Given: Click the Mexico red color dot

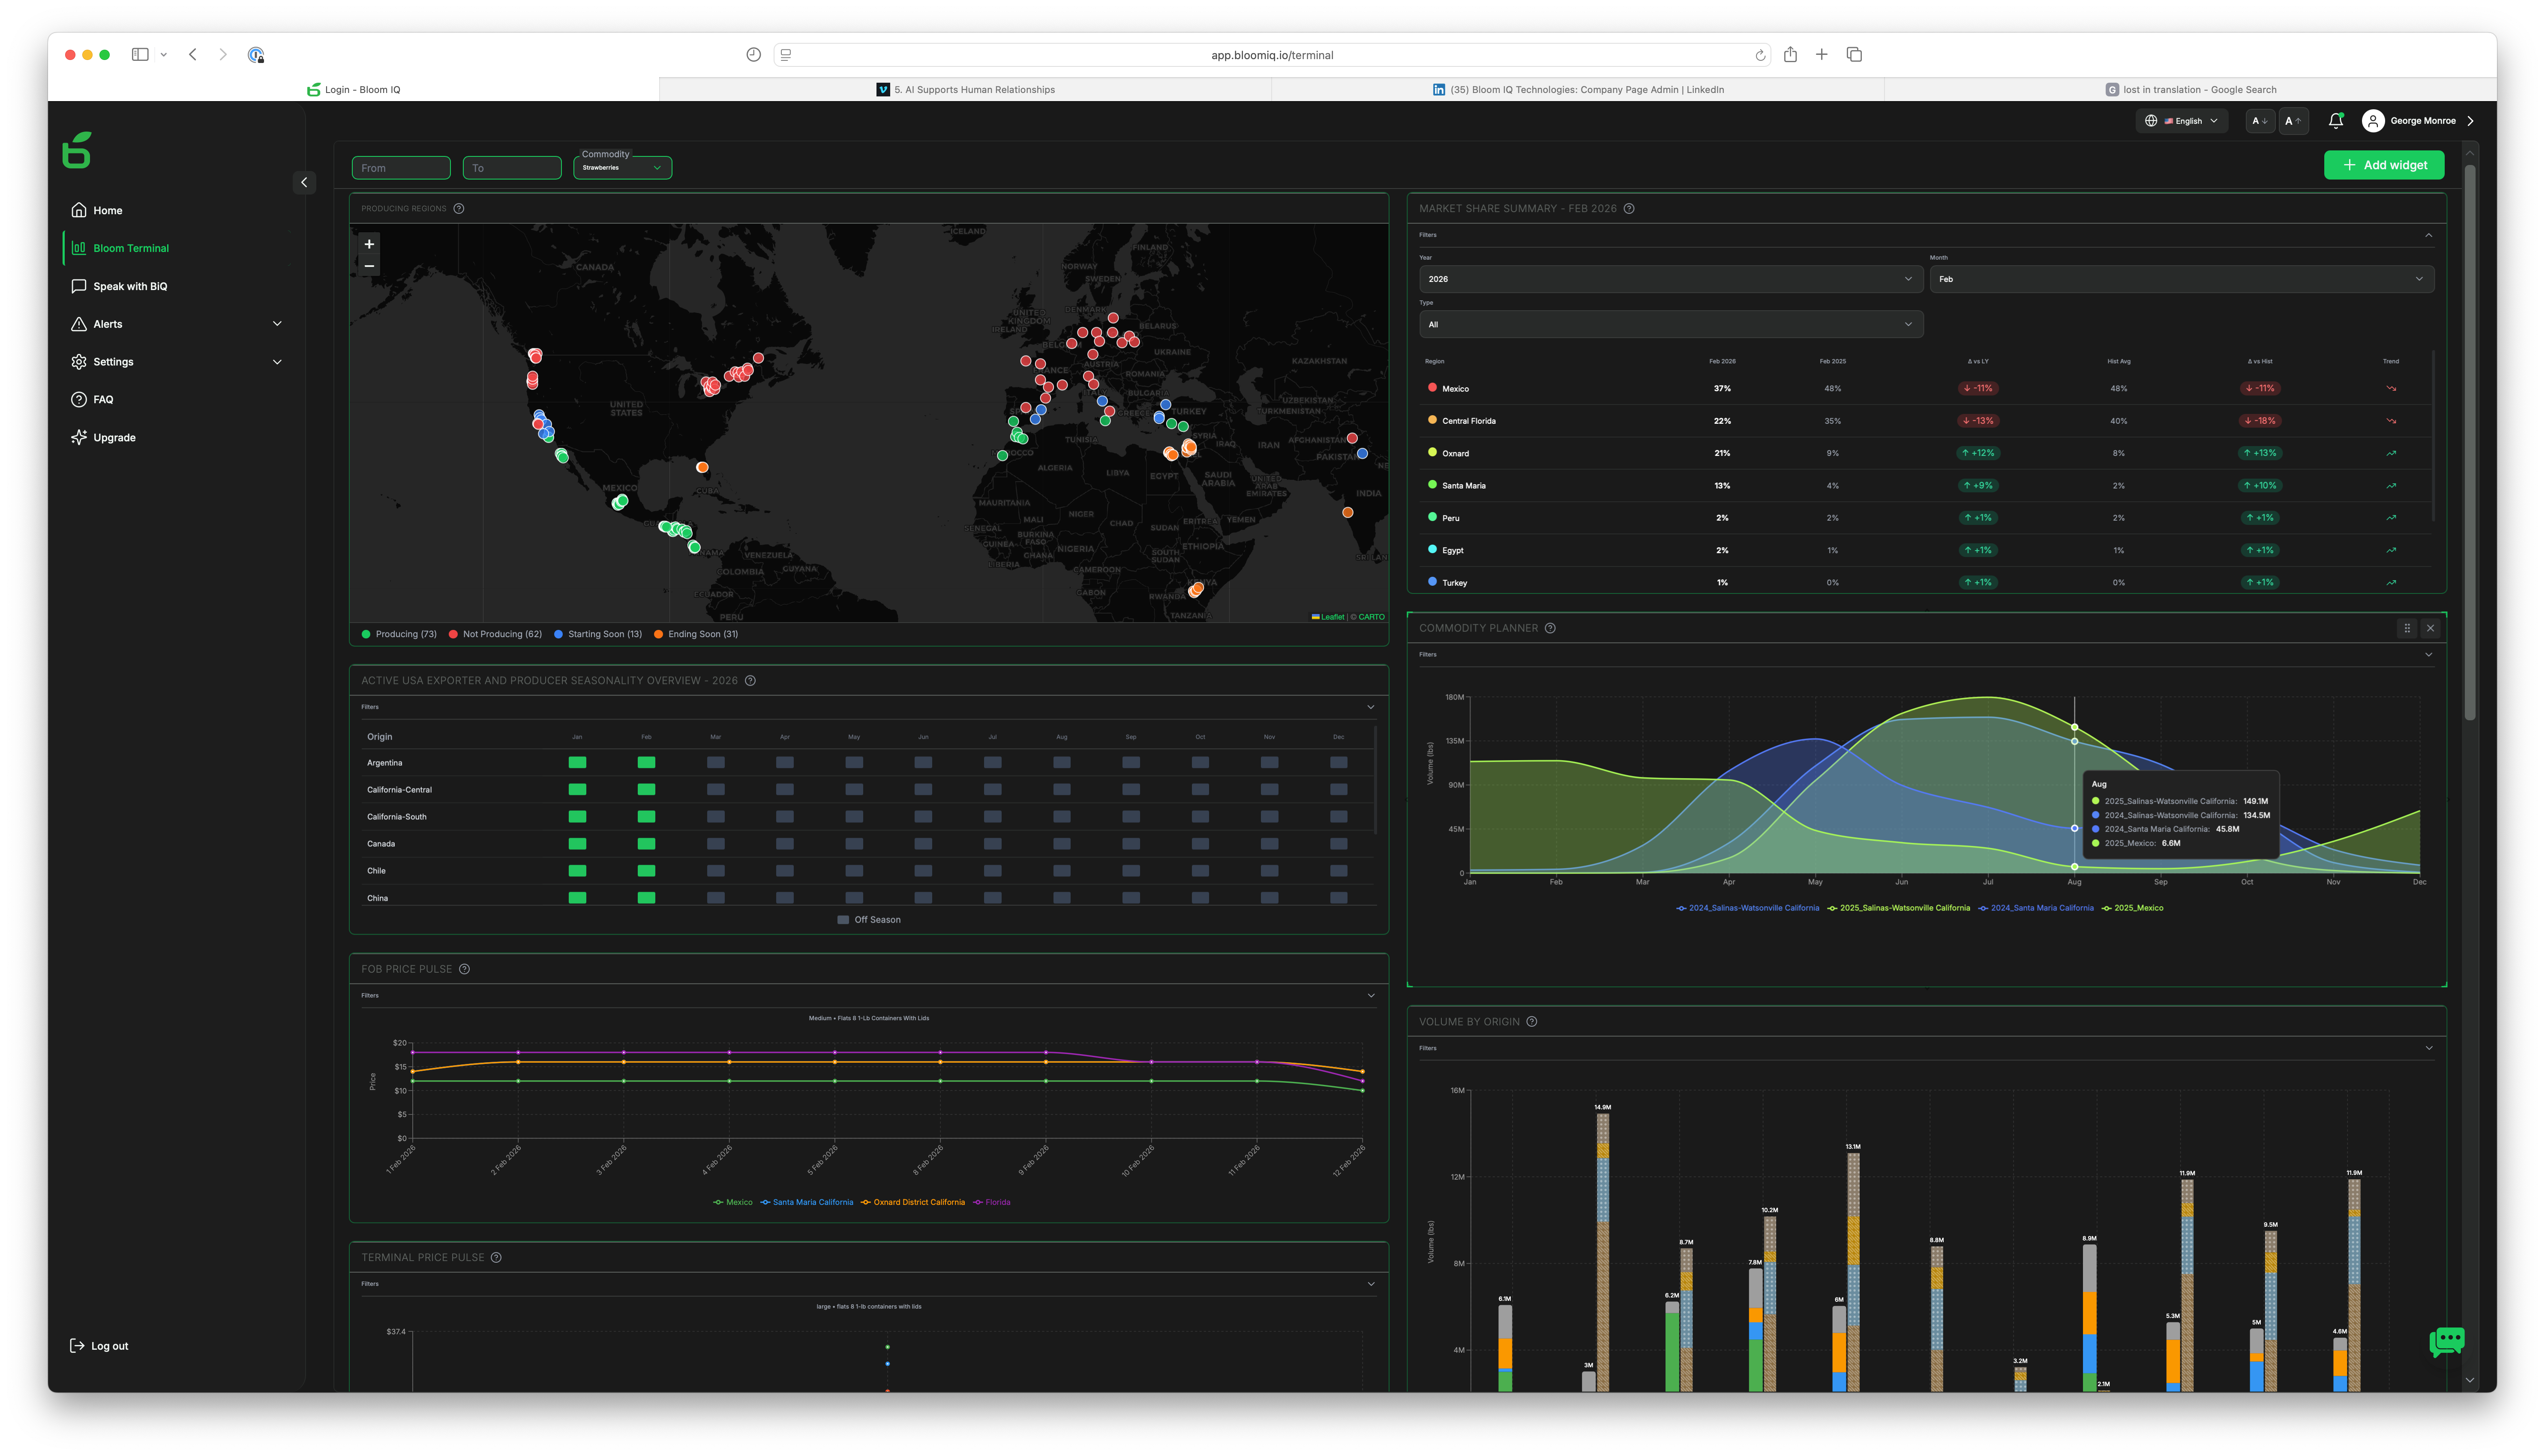Looking at the screenshot, I should [1432, 388].
